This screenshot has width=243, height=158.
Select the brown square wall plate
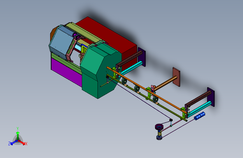pyautogui.click(x=177, y=77)
